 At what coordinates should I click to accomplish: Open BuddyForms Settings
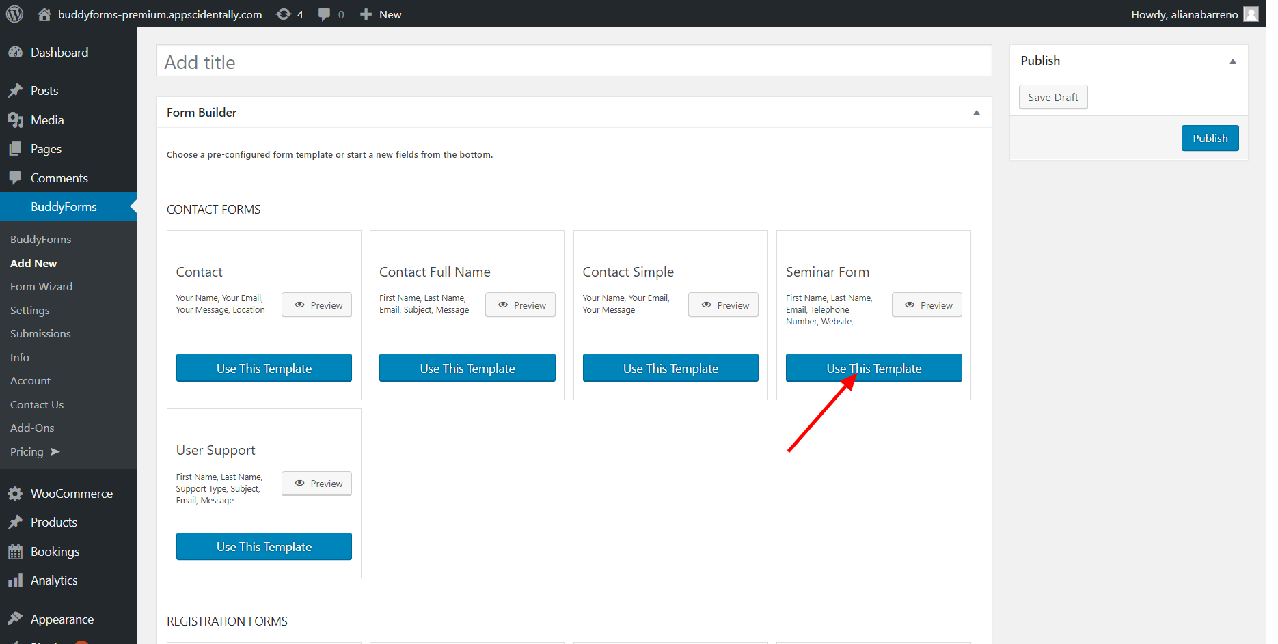click(30, 311)
